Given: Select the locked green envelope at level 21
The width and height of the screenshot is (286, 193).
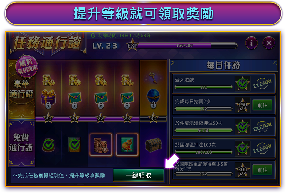Looking at the screenshot, I should (x=74, y=100).
